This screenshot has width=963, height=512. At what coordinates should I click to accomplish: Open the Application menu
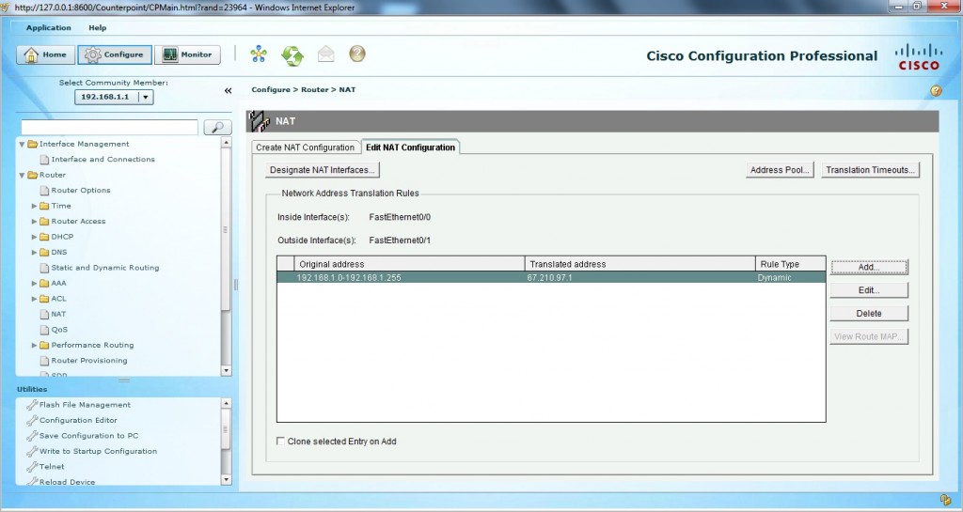49,27
